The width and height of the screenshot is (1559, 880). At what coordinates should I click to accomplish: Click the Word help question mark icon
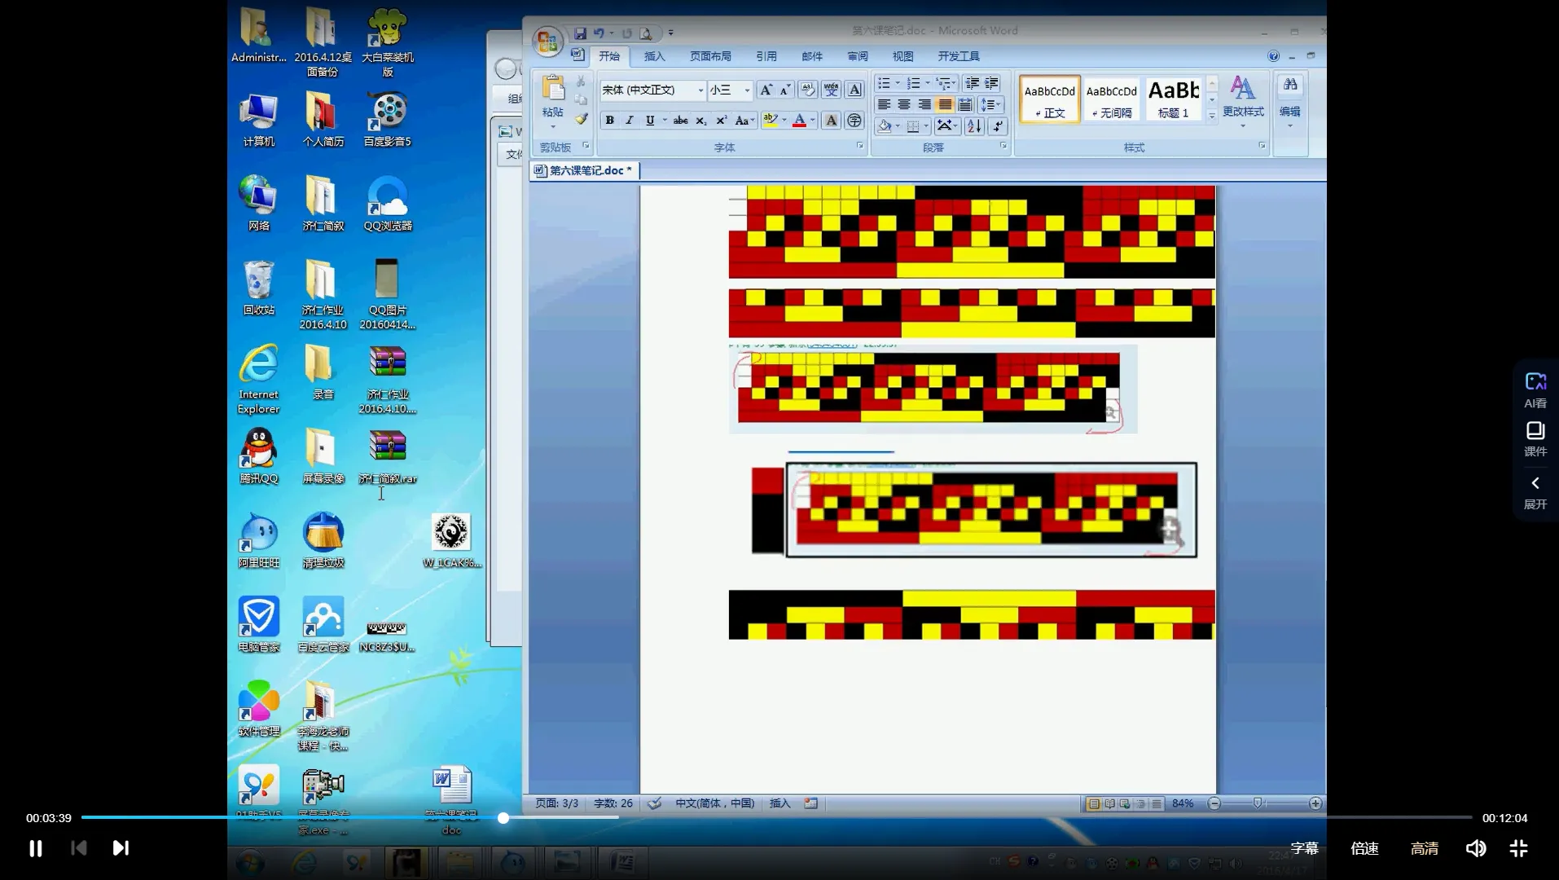pos(1273,56)
